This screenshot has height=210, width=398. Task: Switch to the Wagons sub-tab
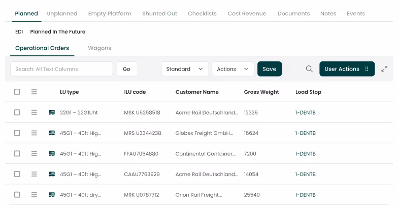[x=99, y=48]
